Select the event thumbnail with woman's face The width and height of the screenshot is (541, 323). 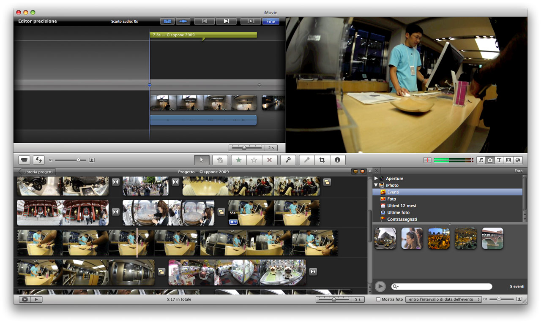click(412, 239)
